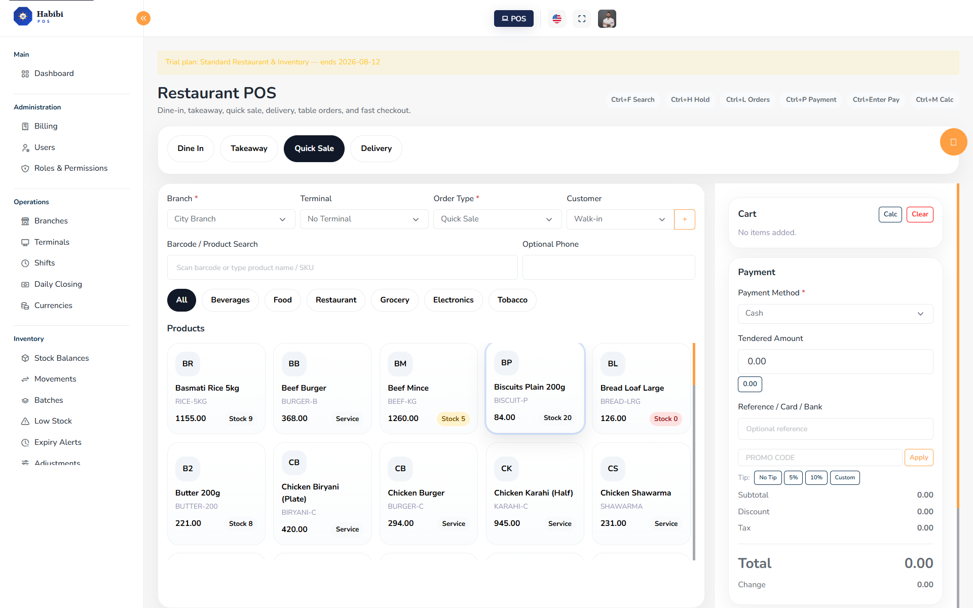Image resolution: width=973 pixels, height=608 pixels.
Task: Click the Habibi POS logo icon
Action: [x=23, y=16]
